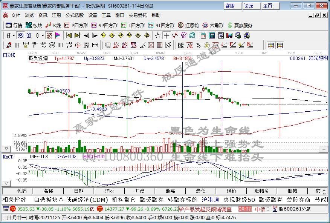Open the T四方形 tool

[133, 26]
